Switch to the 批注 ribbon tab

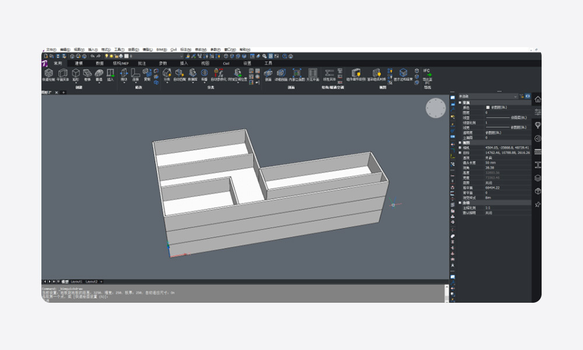pyautogui.click(x=142, y=63)
